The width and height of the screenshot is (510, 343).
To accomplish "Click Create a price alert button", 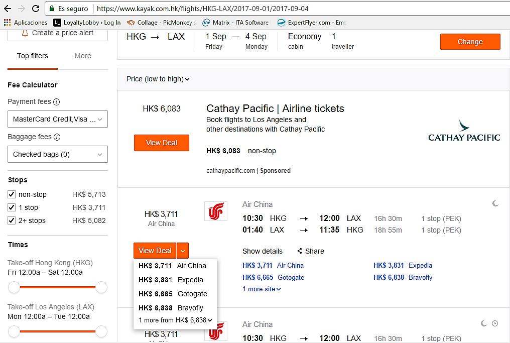I will 58,33.
